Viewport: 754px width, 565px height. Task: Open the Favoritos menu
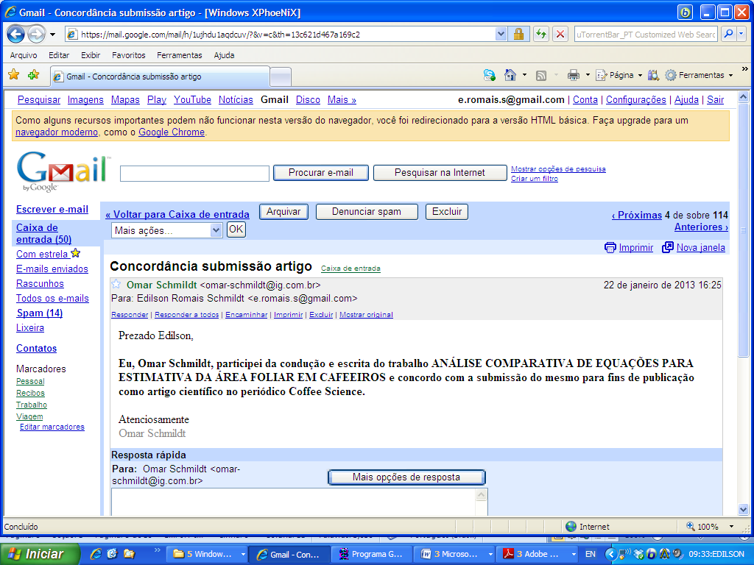tap(129, 55)
